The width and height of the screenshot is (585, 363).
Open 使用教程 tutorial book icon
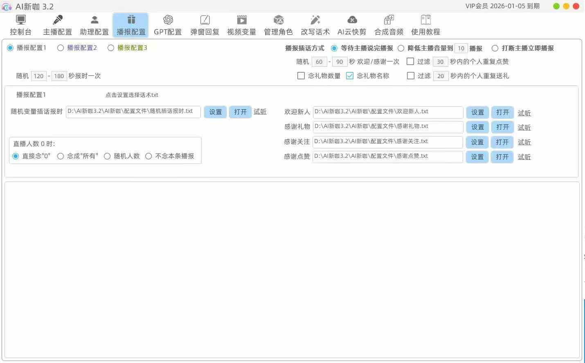(425, 20)
